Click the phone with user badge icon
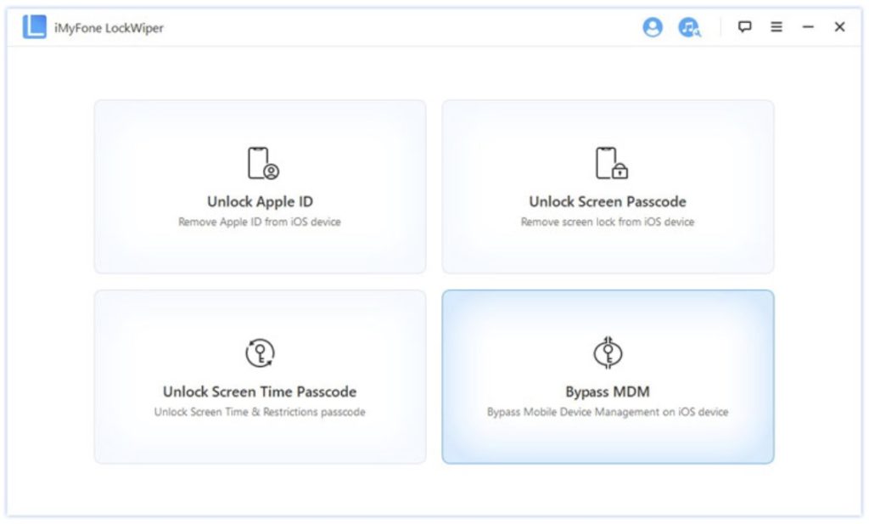Image resolution: width=869 pixels, height=524 pixels. click(x=263, y=163)
